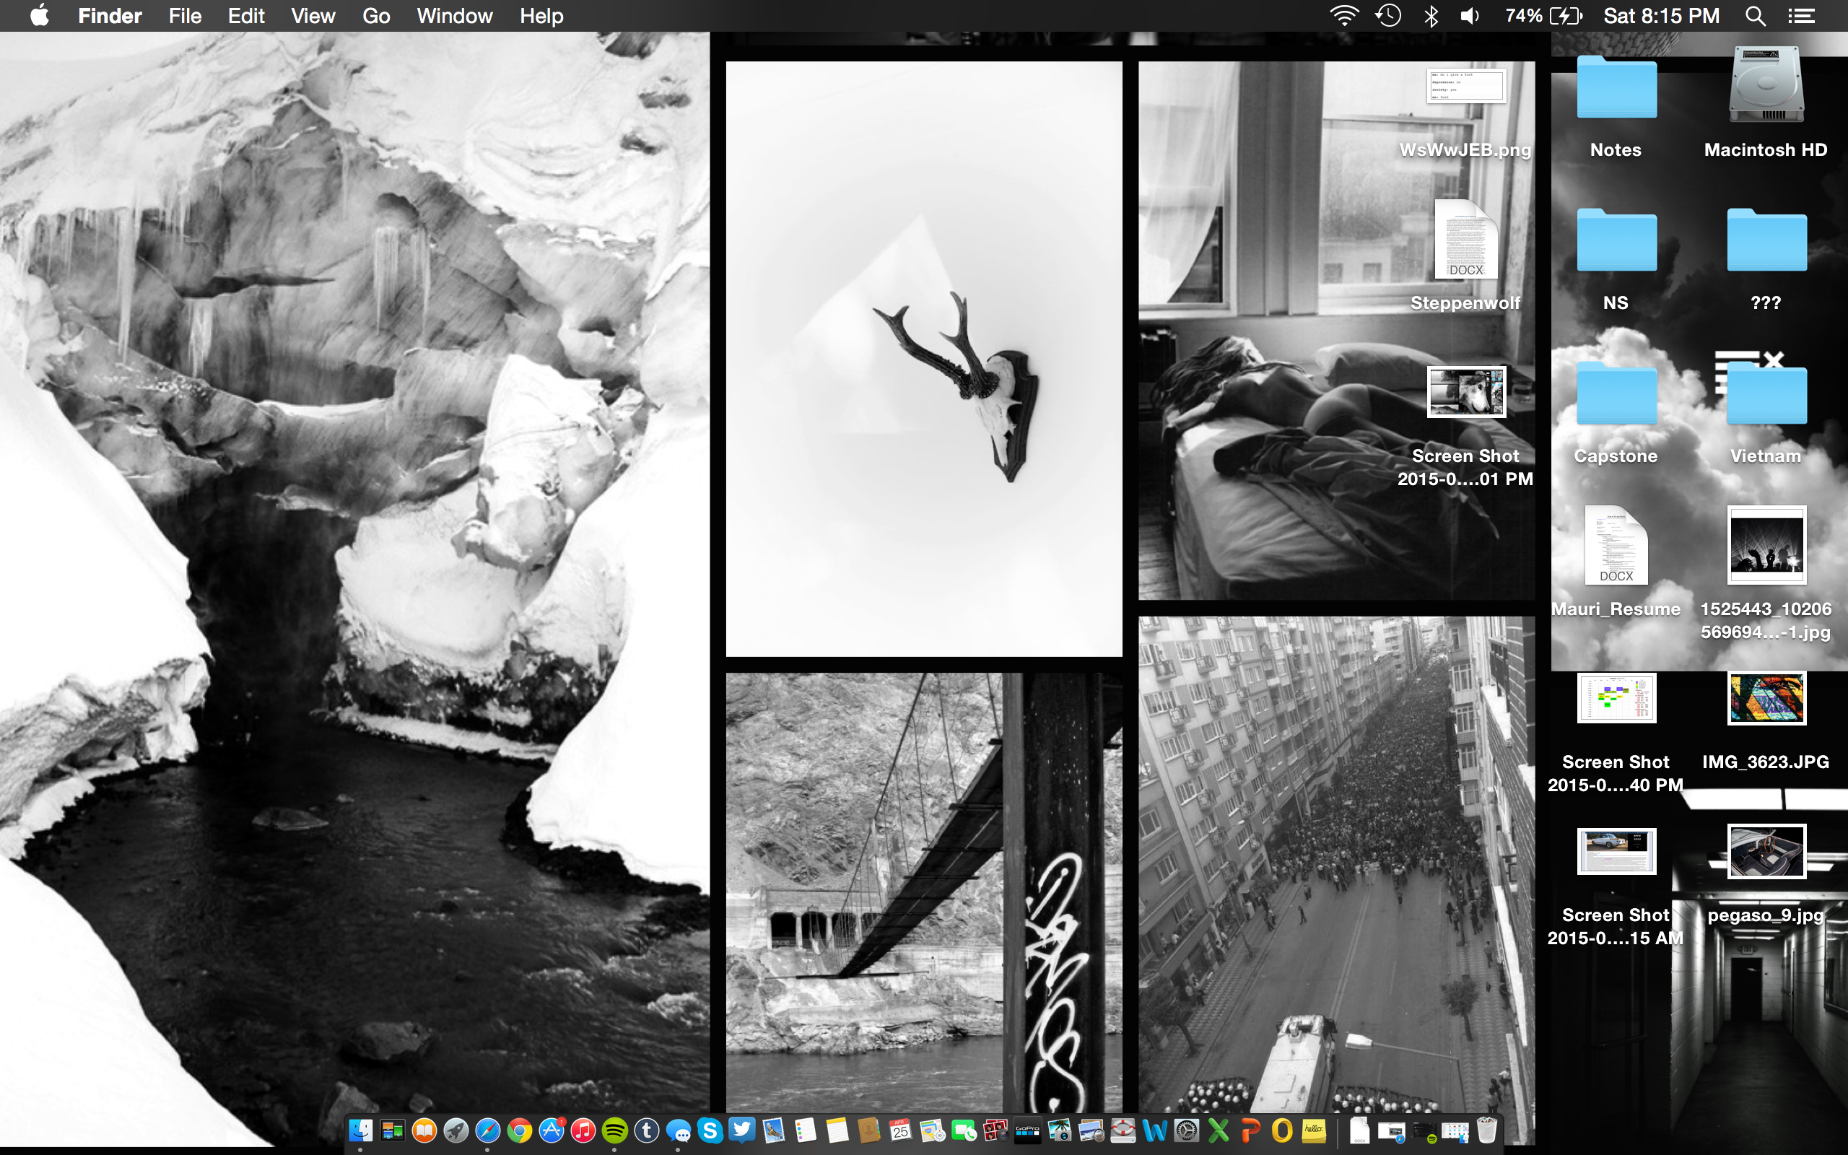Open System Preferences gear in dock
The width and height of the screenshot is (1848, 1155).
pyautogui.click(x=1187, y=1130)
